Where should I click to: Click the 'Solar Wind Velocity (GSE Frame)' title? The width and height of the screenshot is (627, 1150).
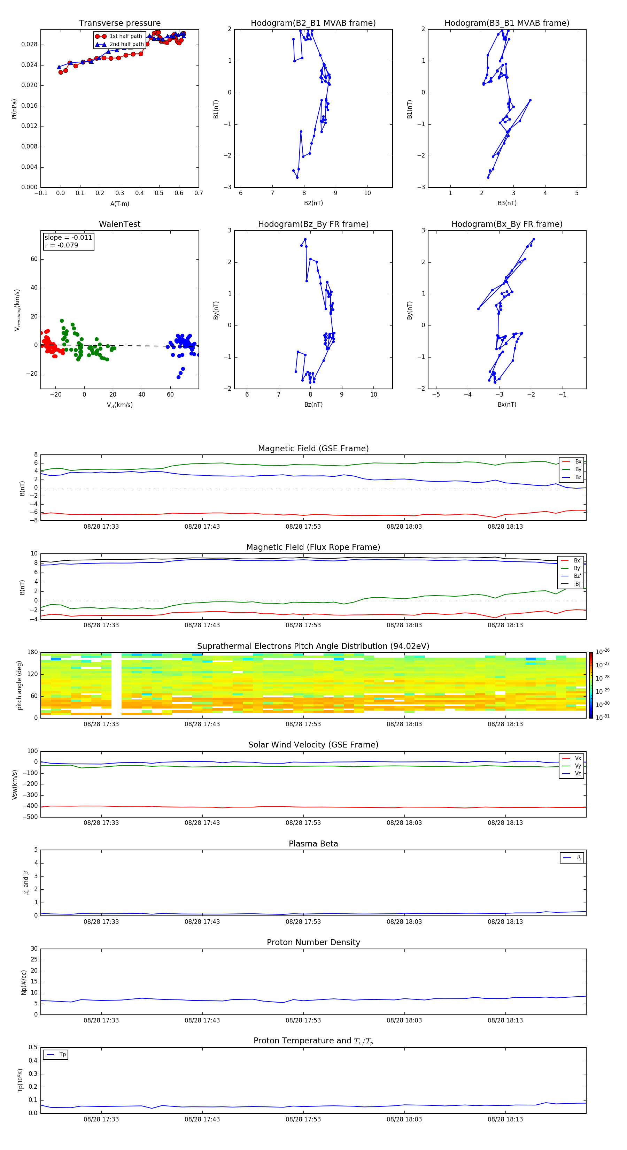[x=313, y=745]
